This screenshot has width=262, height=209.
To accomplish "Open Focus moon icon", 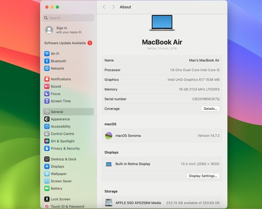I will coord(47,94).
